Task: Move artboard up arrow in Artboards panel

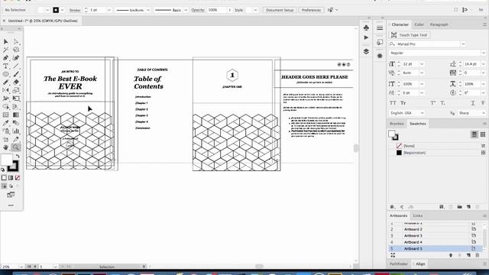Action: coord(451,255)
